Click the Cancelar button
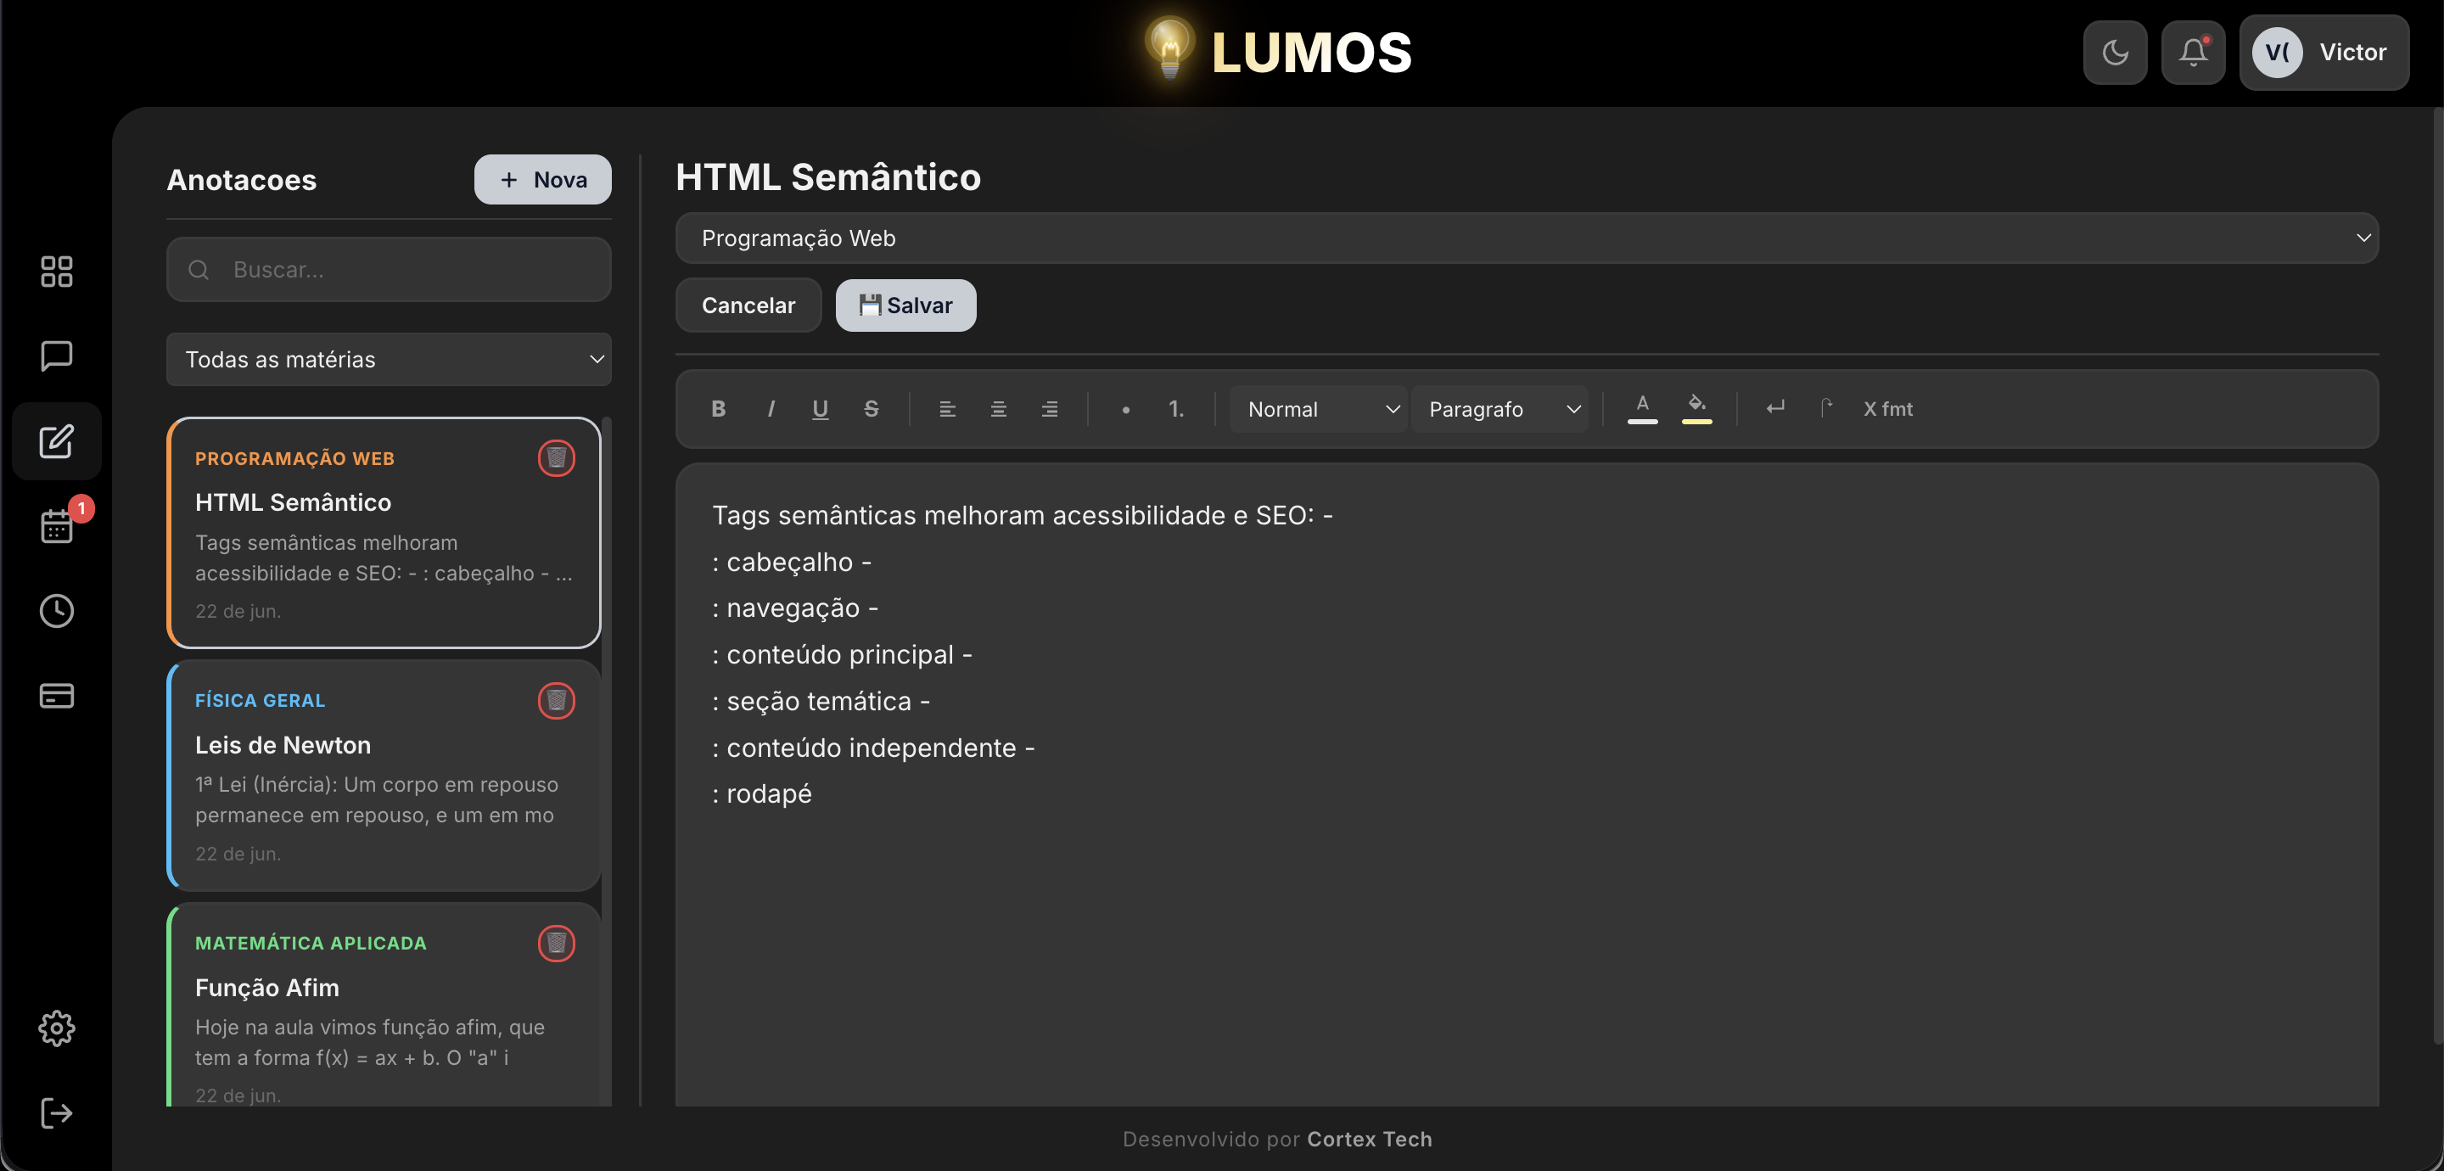Viewport: 2444px width, 1171px height. click(748, 305)
